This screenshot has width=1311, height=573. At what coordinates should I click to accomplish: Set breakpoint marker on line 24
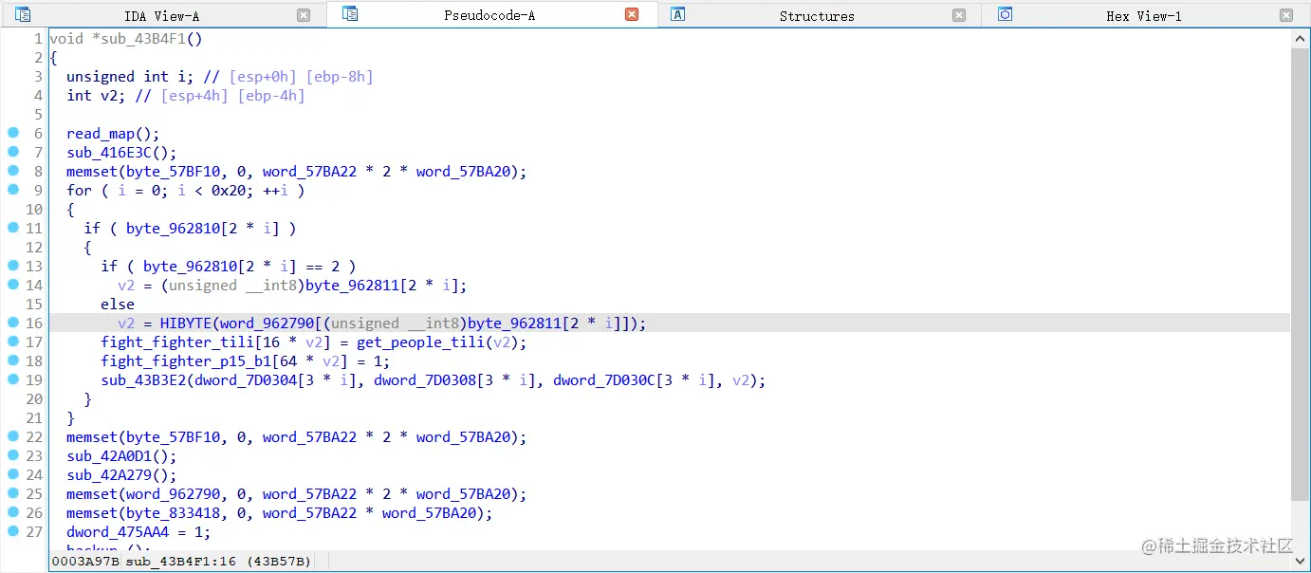coord(13,474)
